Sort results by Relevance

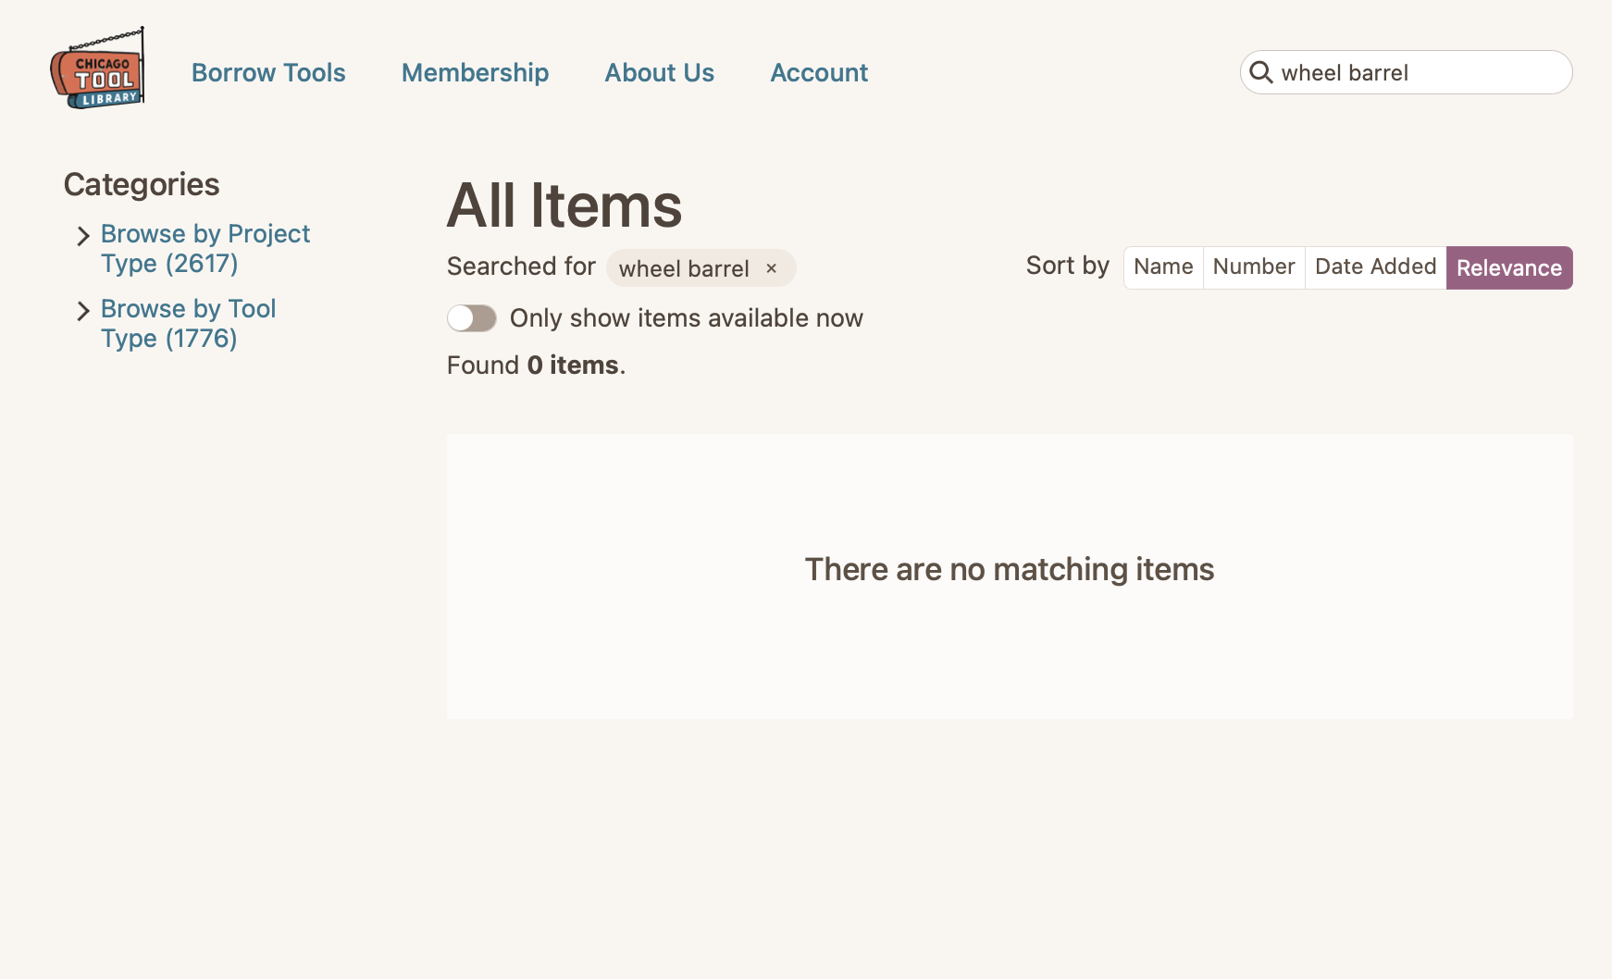tap(1508, 267)
